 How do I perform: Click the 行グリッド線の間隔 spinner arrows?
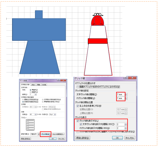click(126, 98)
